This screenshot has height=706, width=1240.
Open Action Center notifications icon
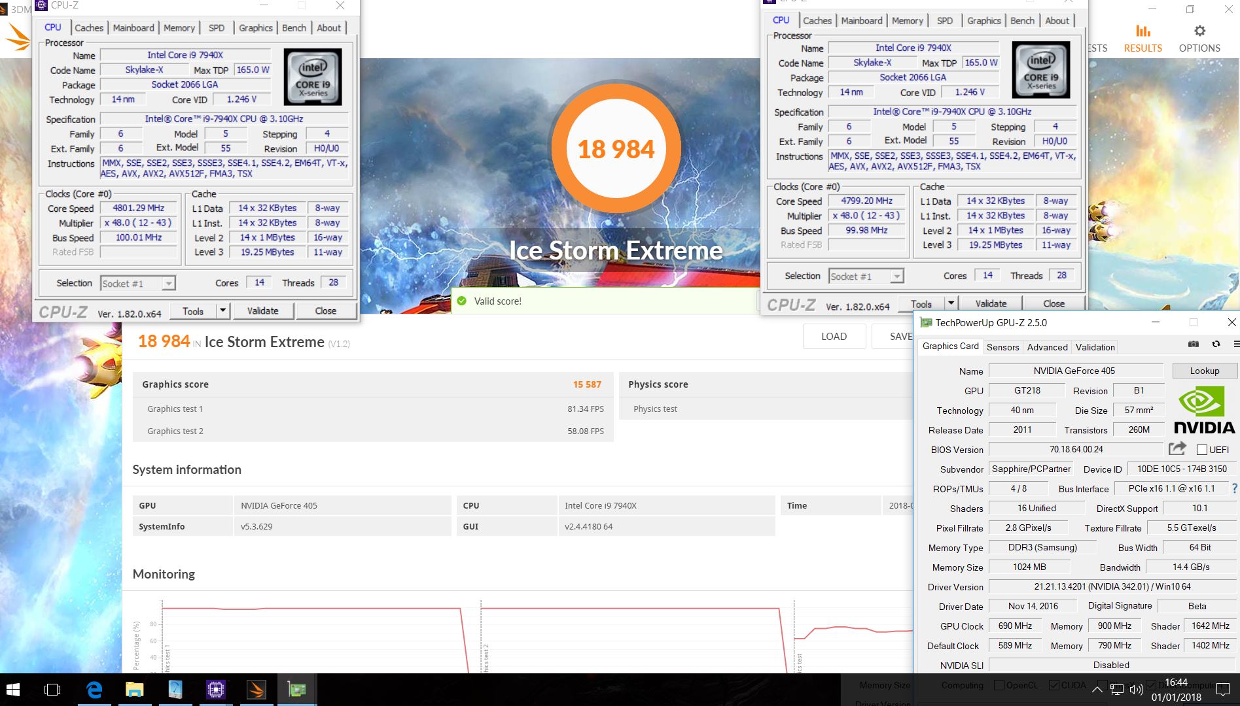click(1222, 690)
